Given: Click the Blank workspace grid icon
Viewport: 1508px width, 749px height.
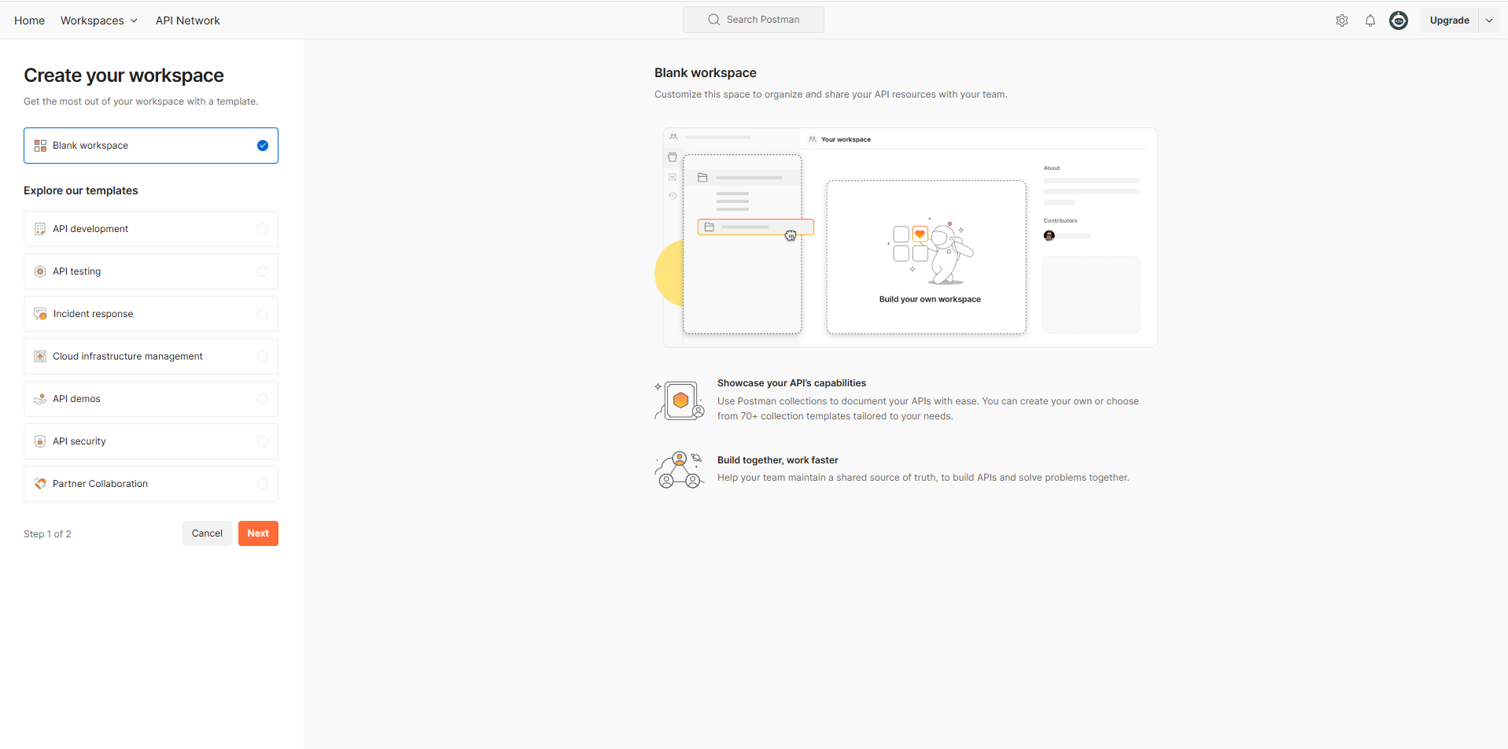Looking at the screenshot, I should (x=40, y=146).
